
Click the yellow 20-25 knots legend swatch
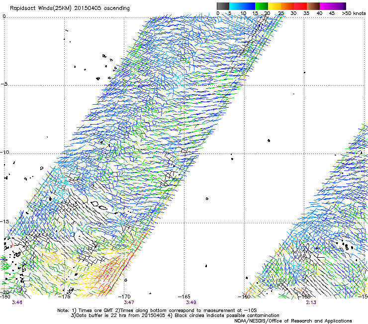point(275,6)
